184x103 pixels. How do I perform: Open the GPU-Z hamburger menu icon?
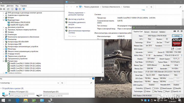coord(181,31)
